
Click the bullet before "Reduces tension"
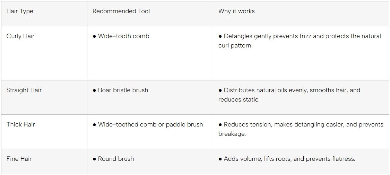point(220,125)
